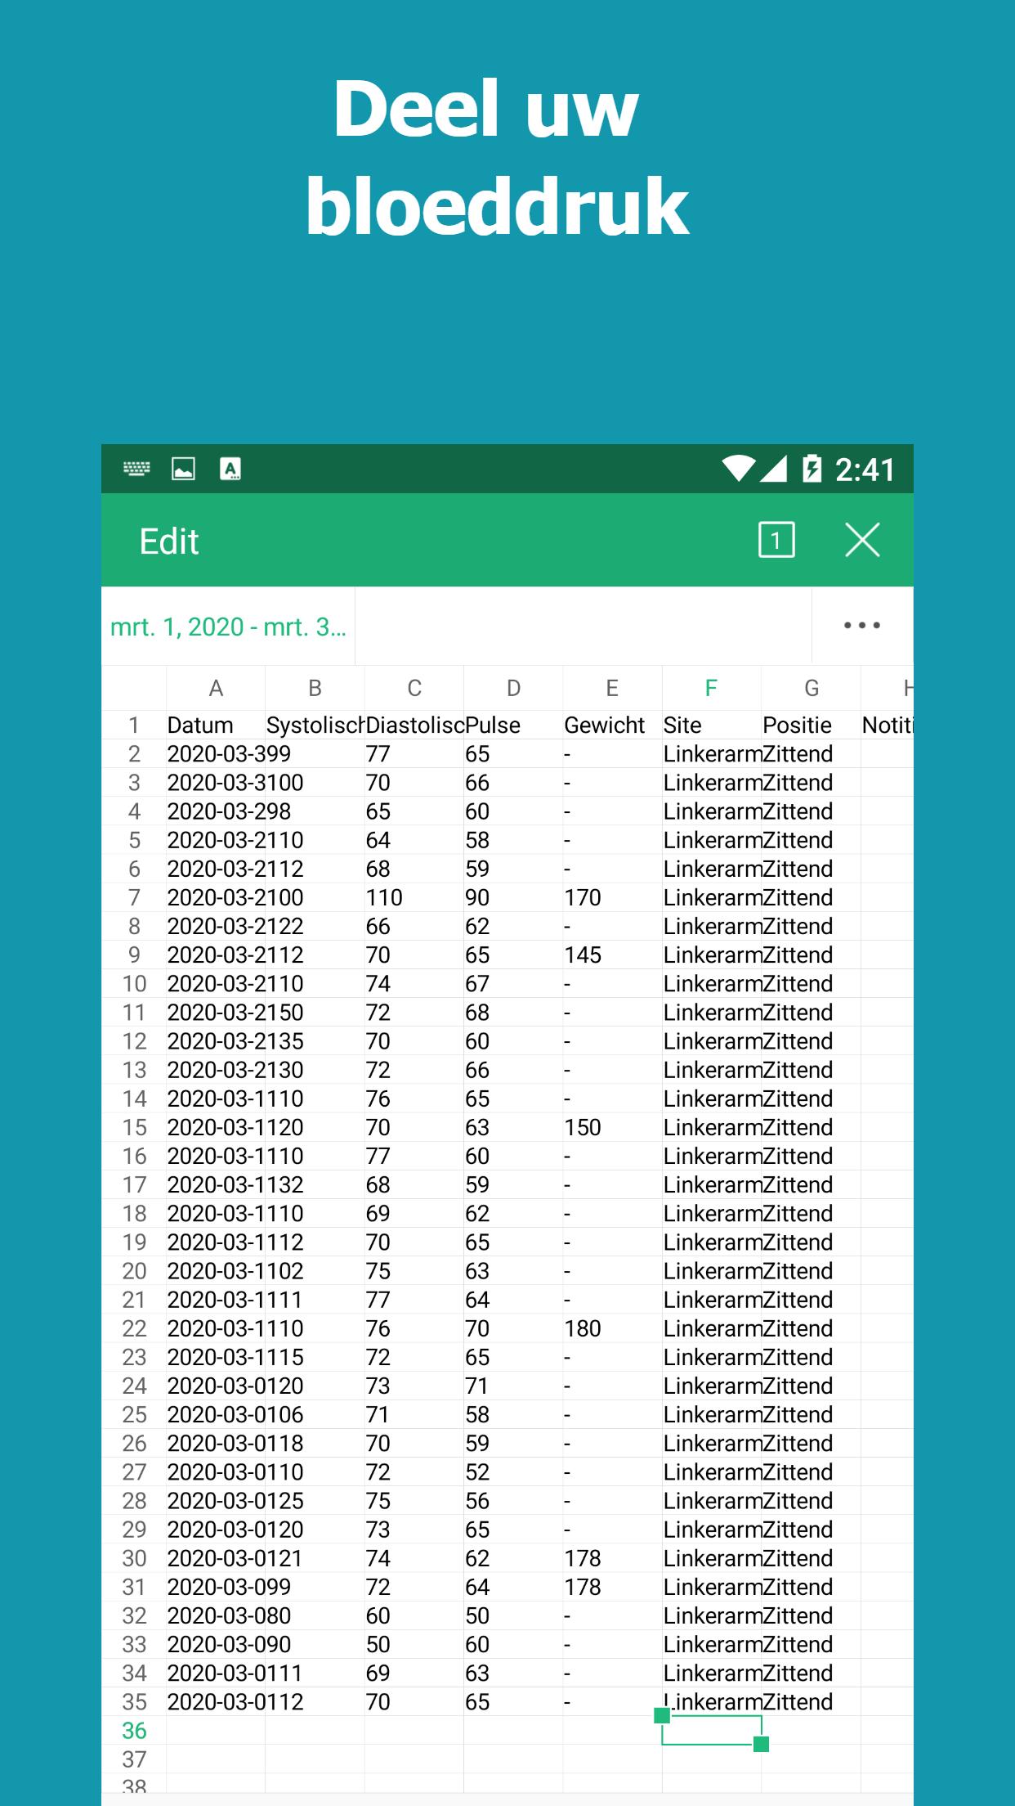Click date cell 2020-03-0106 in row 25
The width and height of the screenshot is (1015, 1806).
coord(216,1414)
